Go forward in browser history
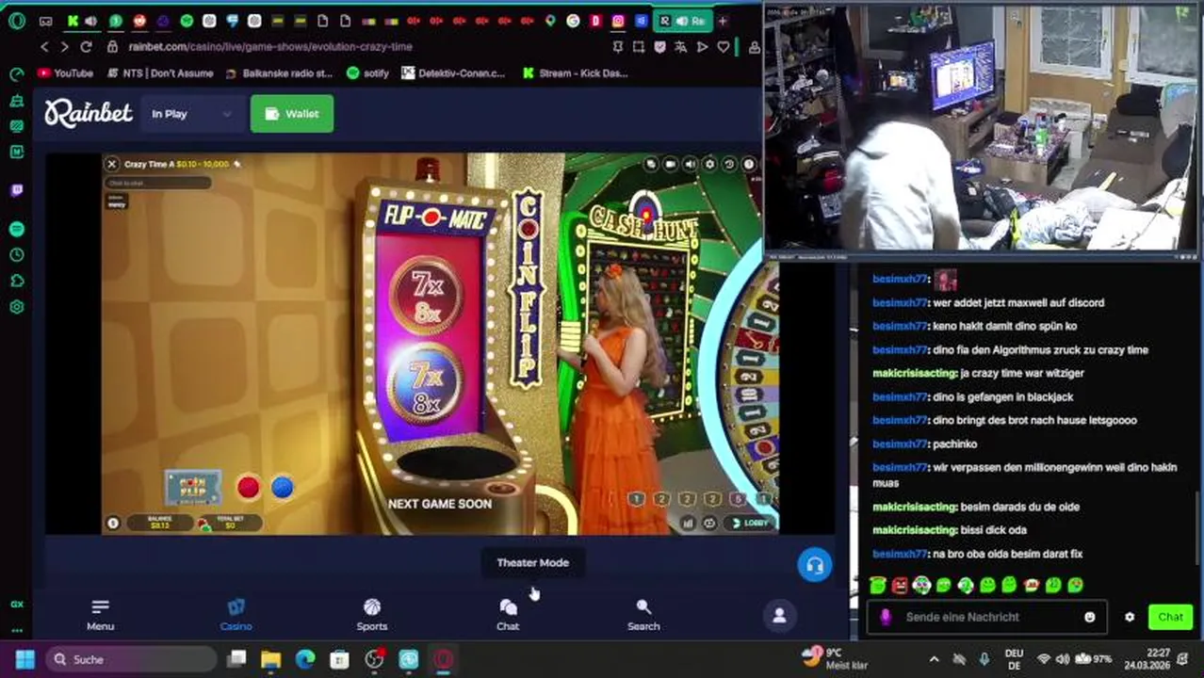 (64, 46)
